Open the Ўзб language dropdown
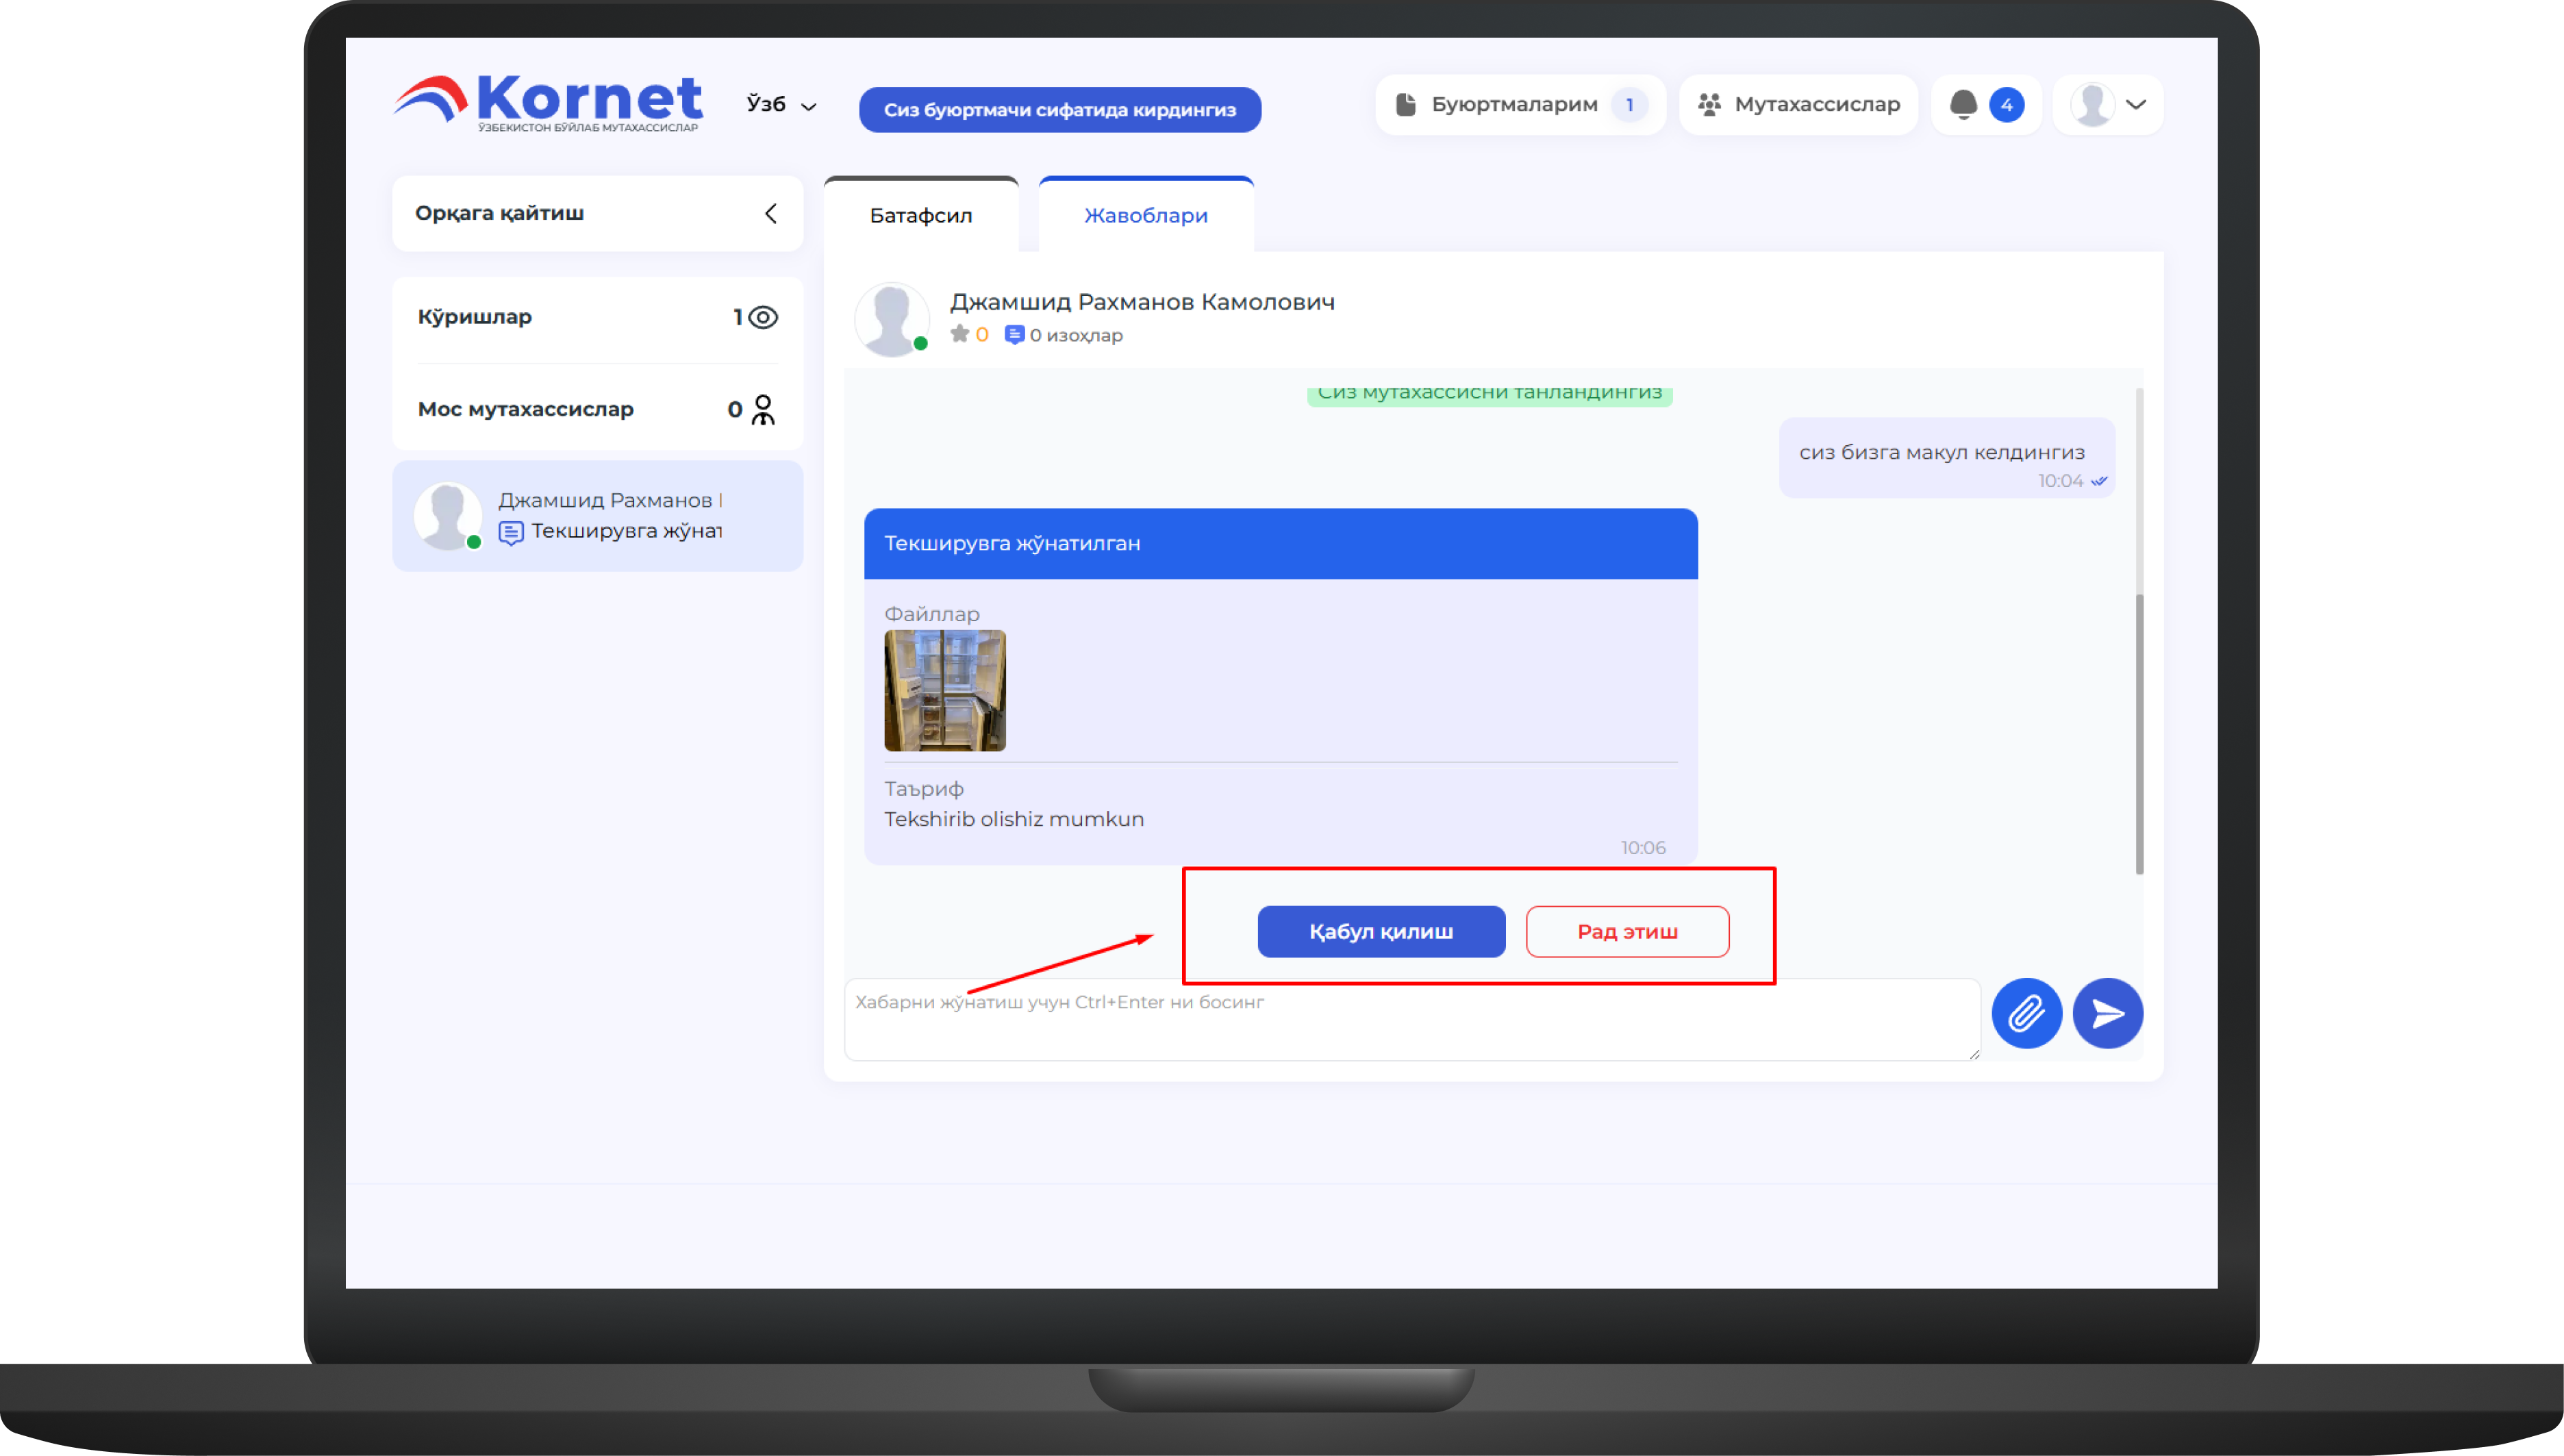Viewport: 2564px width, 1456px height. click(x=781, y=104)
